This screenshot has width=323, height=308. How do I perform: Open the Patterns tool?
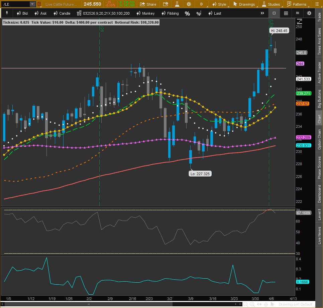tap(297, 4)
